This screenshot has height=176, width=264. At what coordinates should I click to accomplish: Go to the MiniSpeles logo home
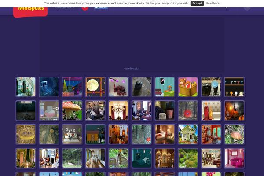coord(30,11)
